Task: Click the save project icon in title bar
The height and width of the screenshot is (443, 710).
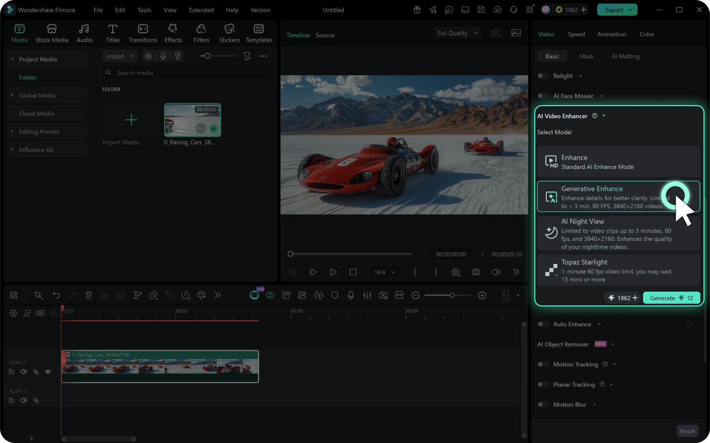Action: (481, 10)
